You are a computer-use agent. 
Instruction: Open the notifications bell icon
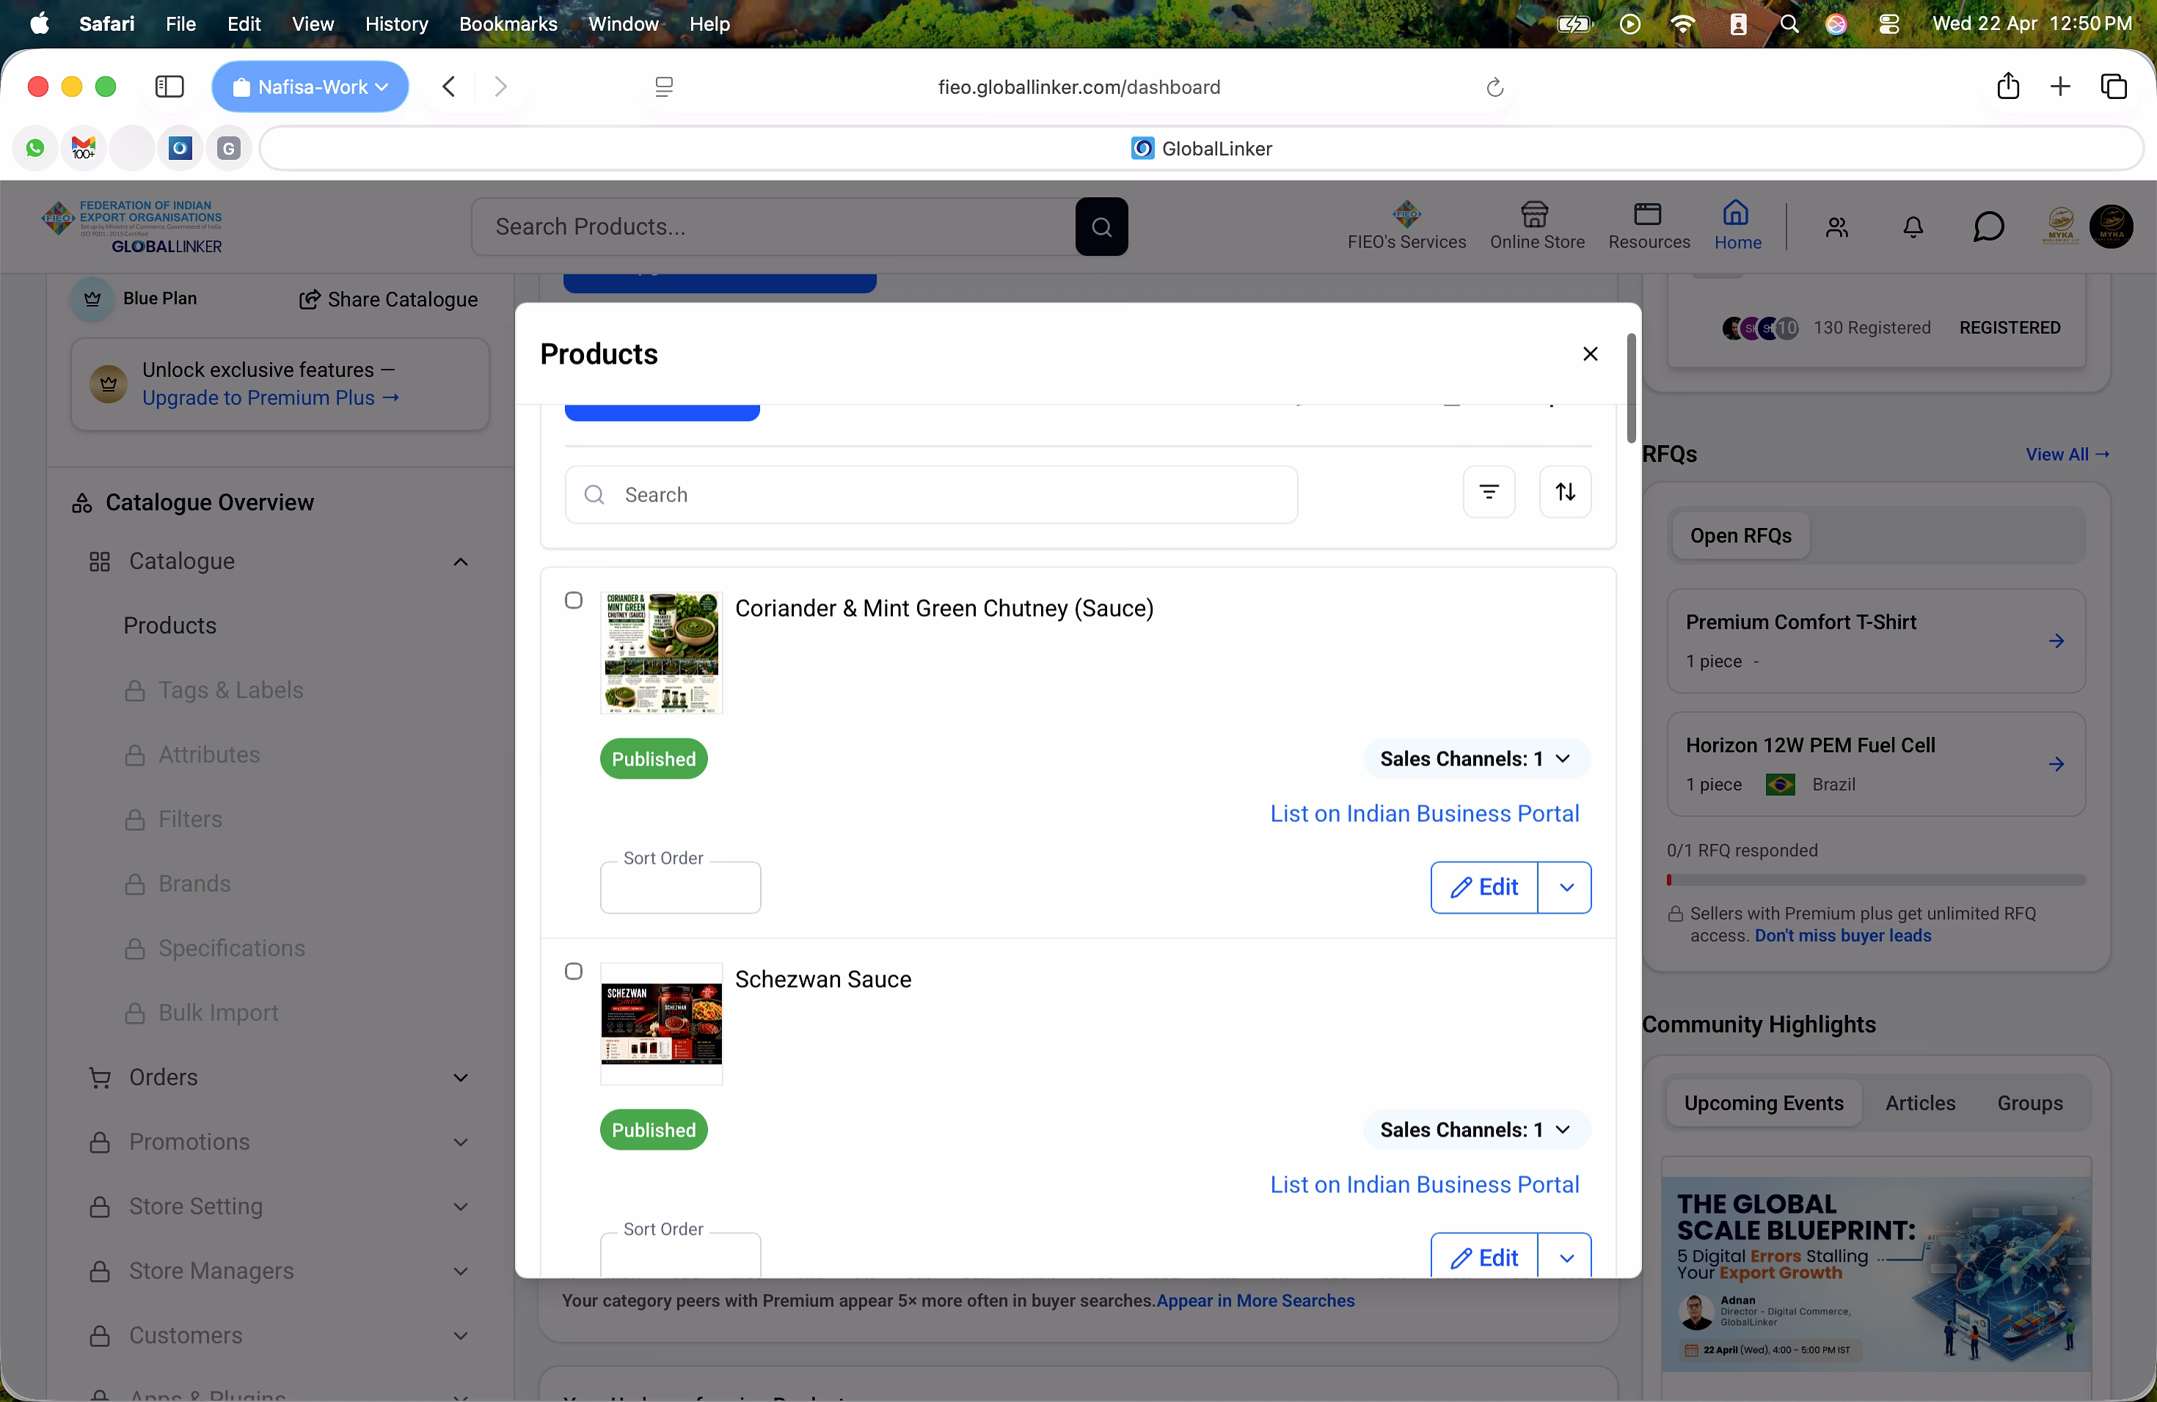pos(1913,227)
